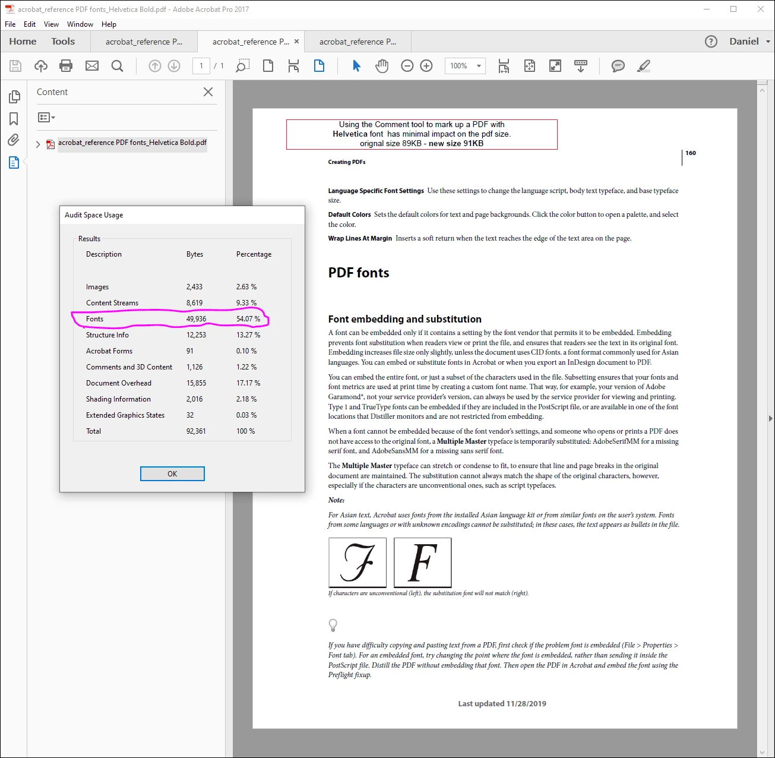Click the red comment box on page

click(x=422, y=134)
